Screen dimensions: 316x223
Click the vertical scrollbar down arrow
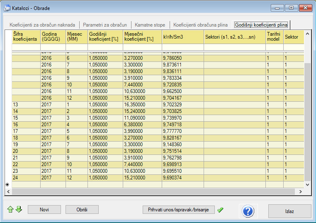click(x=308, y=184)
